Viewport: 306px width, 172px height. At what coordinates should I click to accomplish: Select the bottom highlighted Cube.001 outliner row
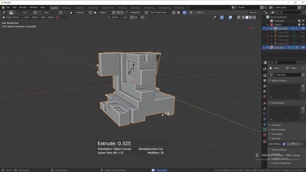point(284,48)
